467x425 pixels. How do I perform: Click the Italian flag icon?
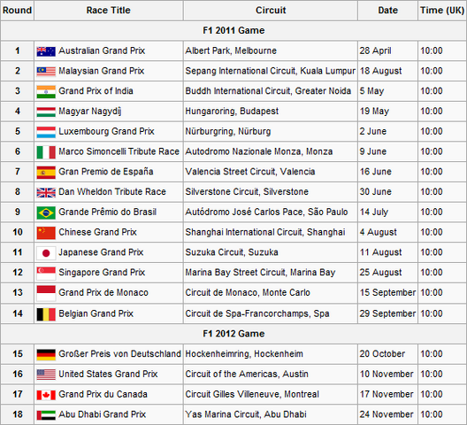(46, 152)
